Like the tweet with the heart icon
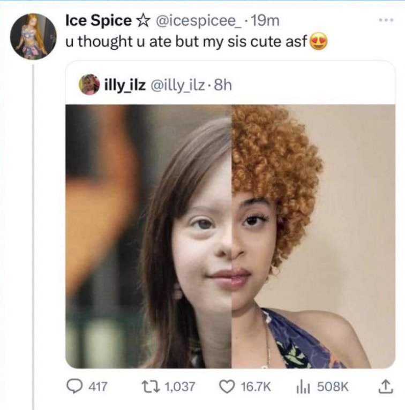405x410 pixels. coord(227,387)
